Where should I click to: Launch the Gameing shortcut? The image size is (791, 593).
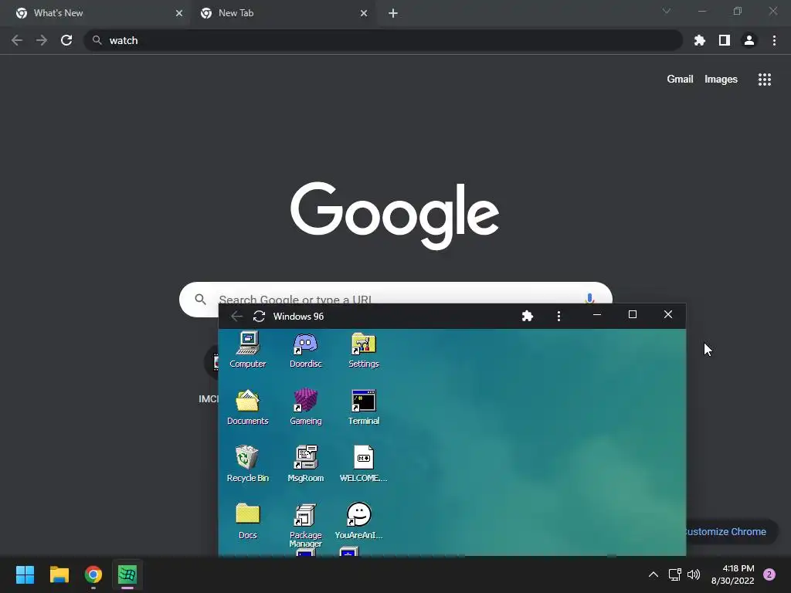306,407
